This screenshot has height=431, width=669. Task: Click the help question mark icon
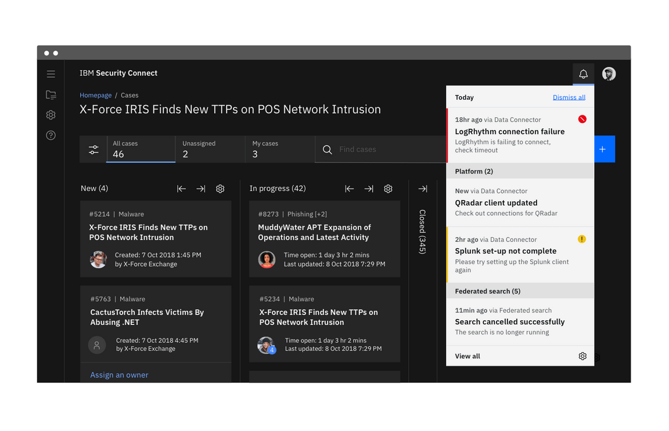[51, 135]
